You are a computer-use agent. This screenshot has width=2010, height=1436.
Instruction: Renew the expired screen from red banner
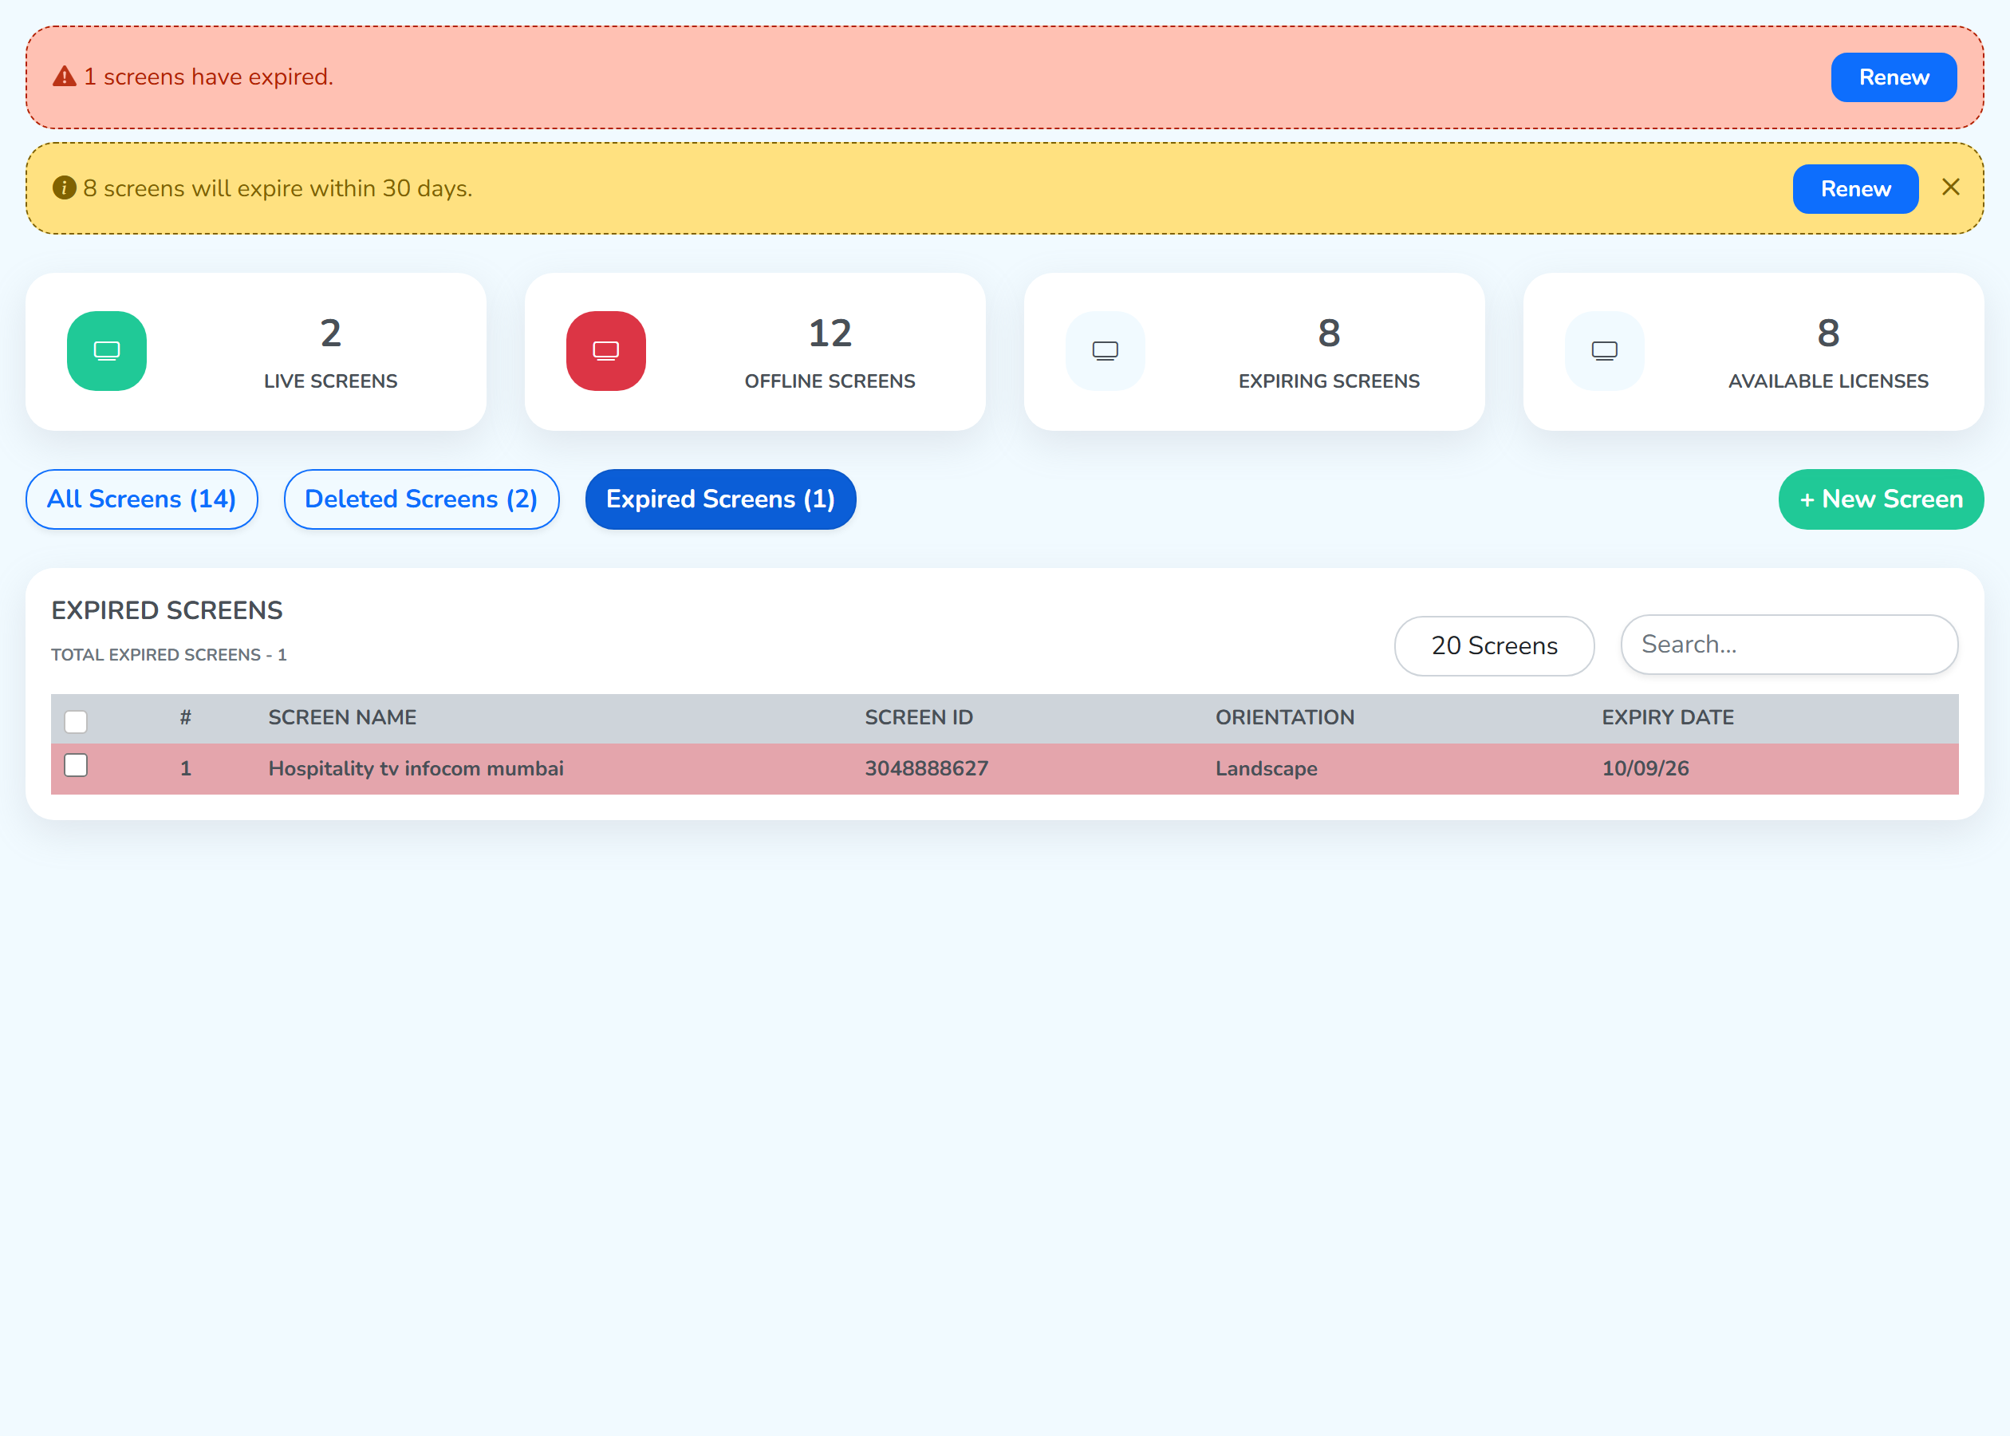[1894, 78]
